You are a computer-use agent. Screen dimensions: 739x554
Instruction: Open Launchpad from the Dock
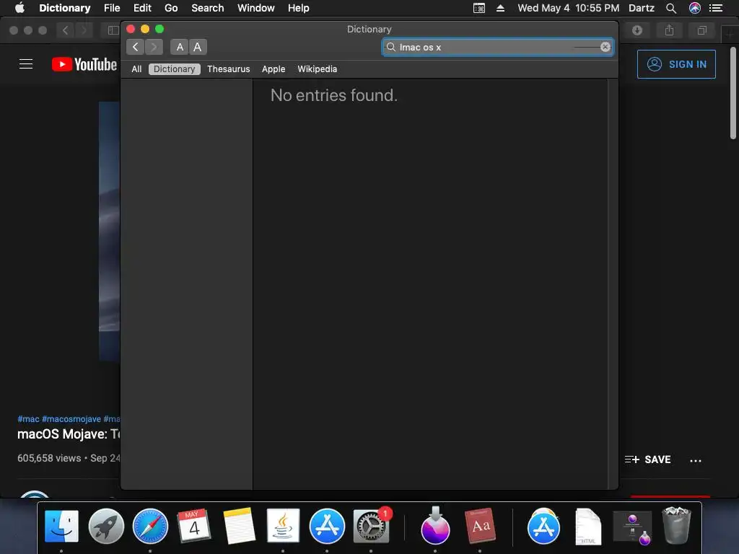pos(106,526)
